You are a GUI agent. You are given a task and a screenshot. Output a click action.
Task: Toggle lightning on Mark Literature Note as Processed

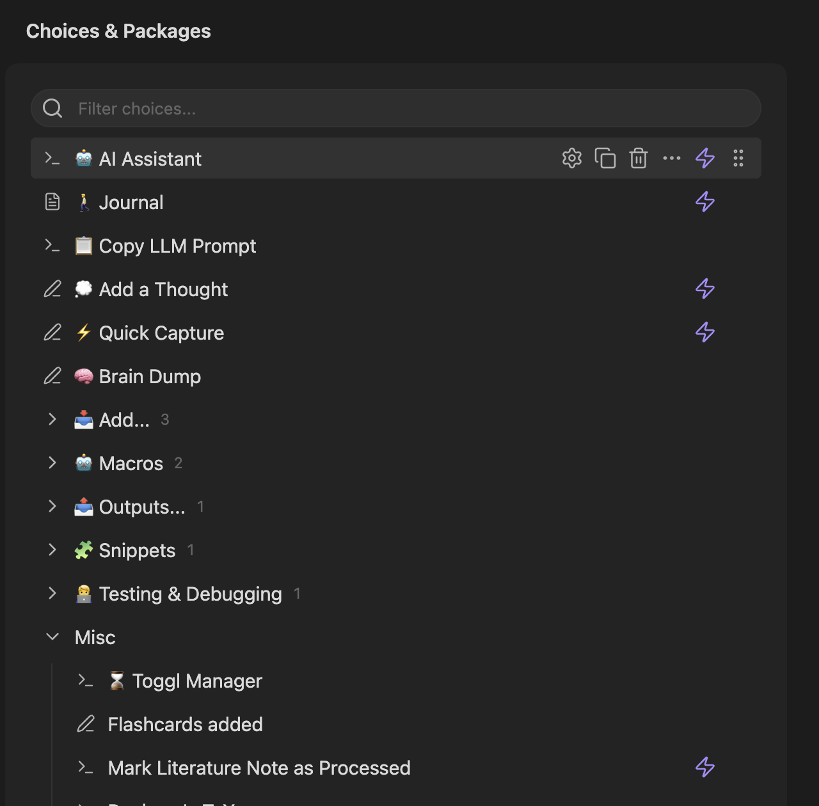pos(704,767)
